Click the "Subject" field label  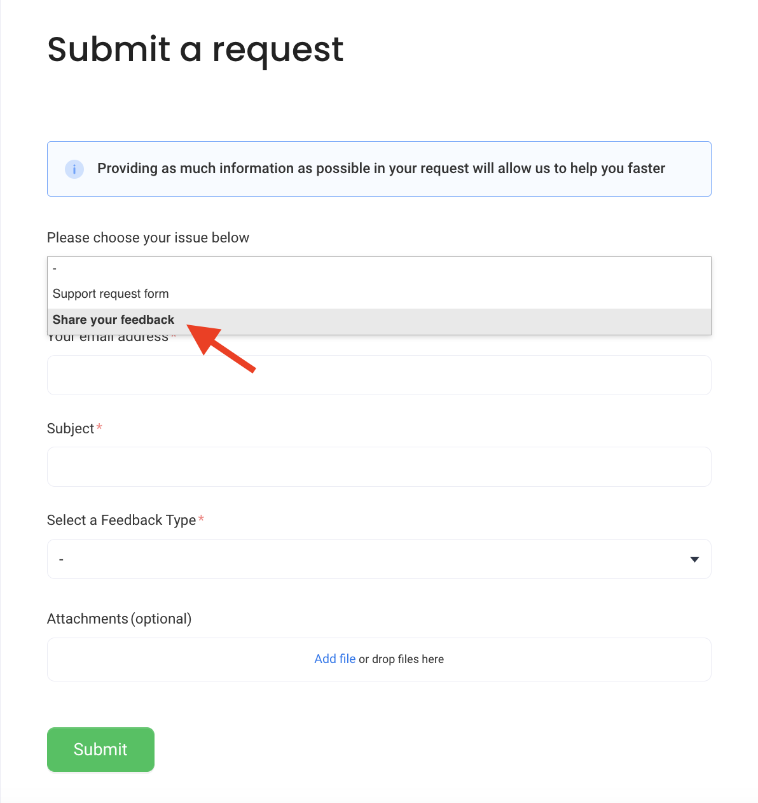pos(71,429)
